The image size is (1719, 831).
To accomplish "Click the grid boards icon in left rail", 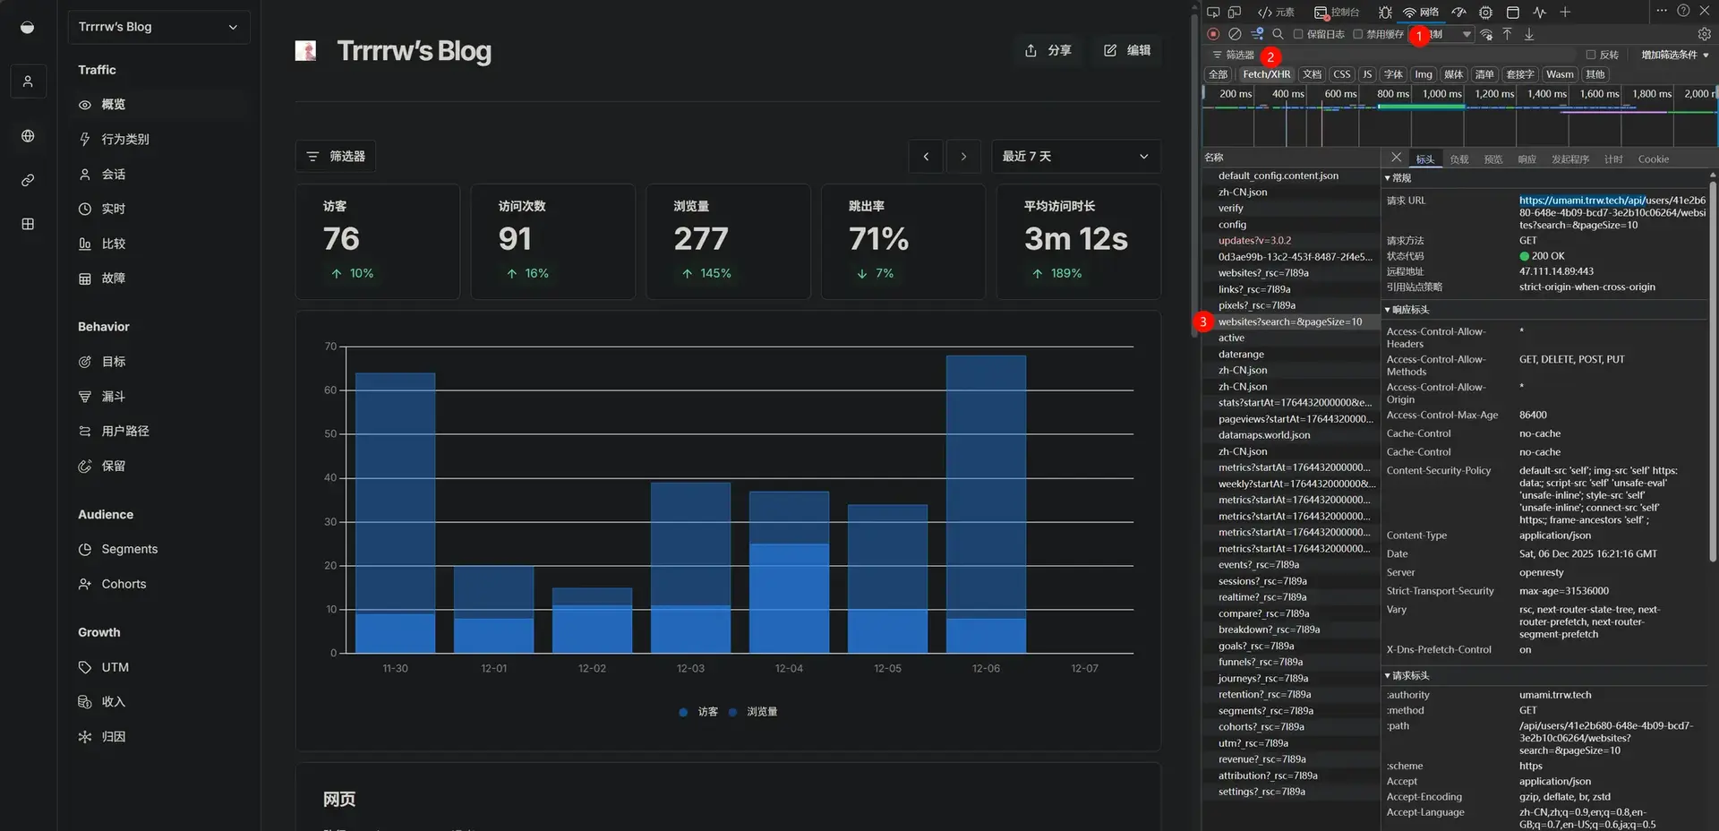I will click(x=28, y=224).
